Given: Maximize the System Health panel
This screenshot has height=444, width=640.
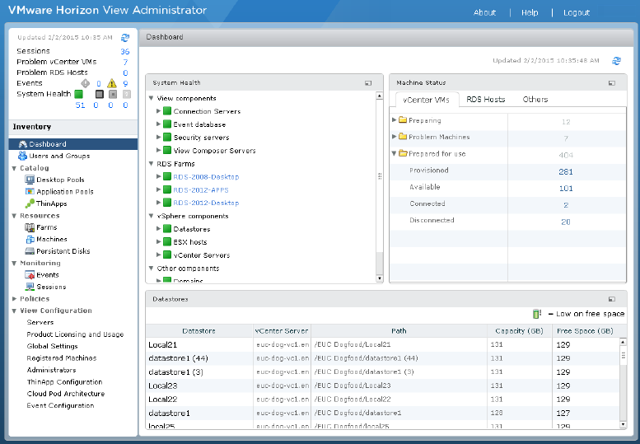Looking at the screenshot, I should pos(369,83).
